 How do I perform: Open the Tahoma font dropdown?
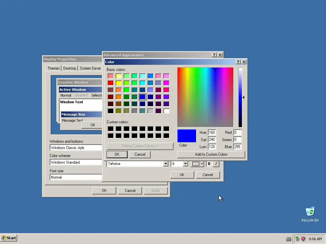pos(166,164)
